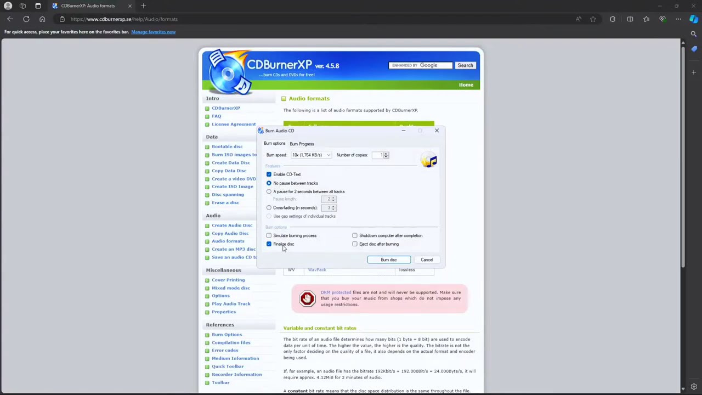Open the Mixed mode disc link

pos(231,288)
